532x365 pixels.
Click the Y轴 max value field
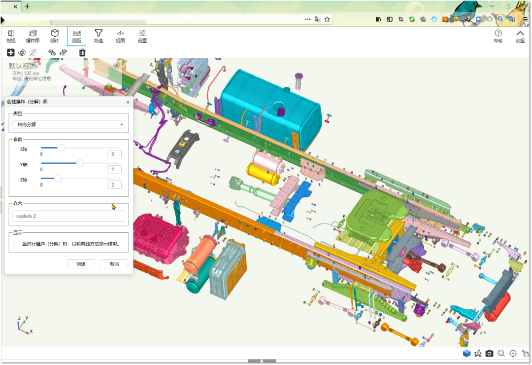point(114,170)
